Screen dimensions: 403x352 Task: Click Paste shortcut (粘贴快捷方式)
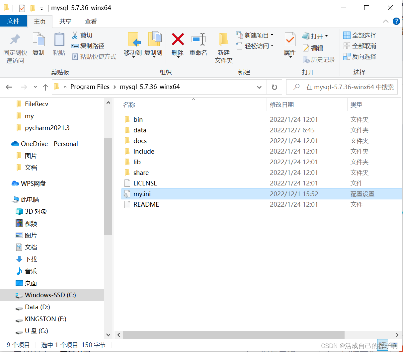coord(94,56)
